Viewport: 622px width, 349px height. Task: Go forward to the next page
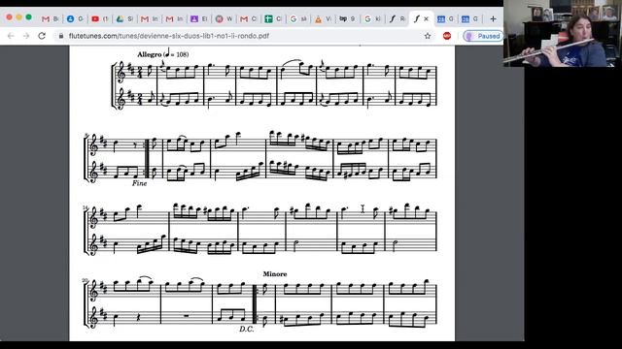26,36
